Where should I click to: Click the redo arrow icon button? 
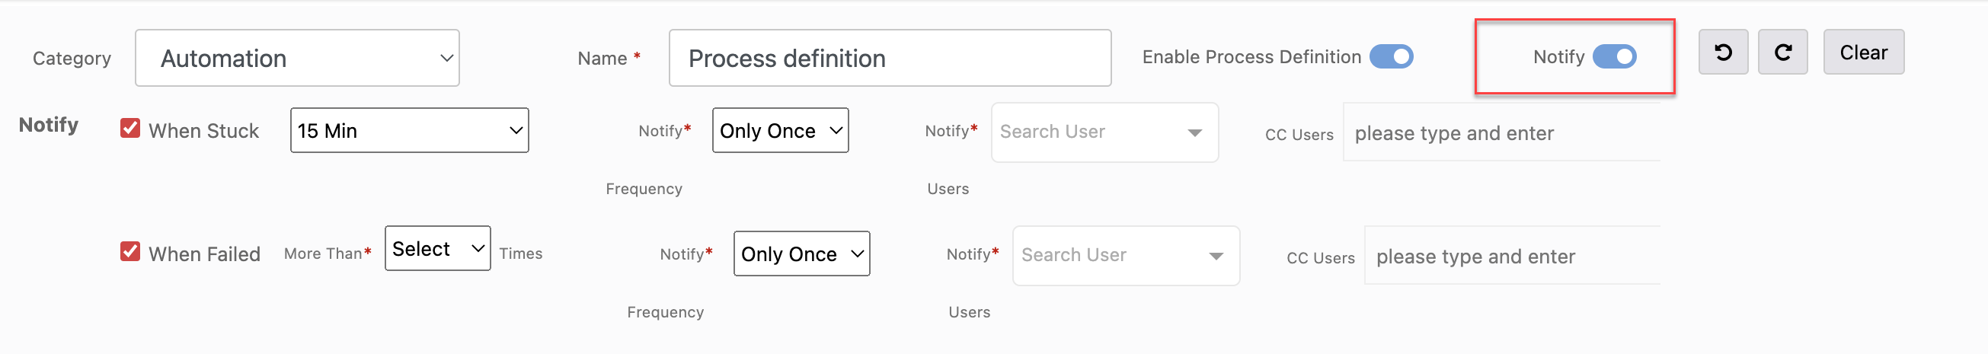coord(1782,53)
